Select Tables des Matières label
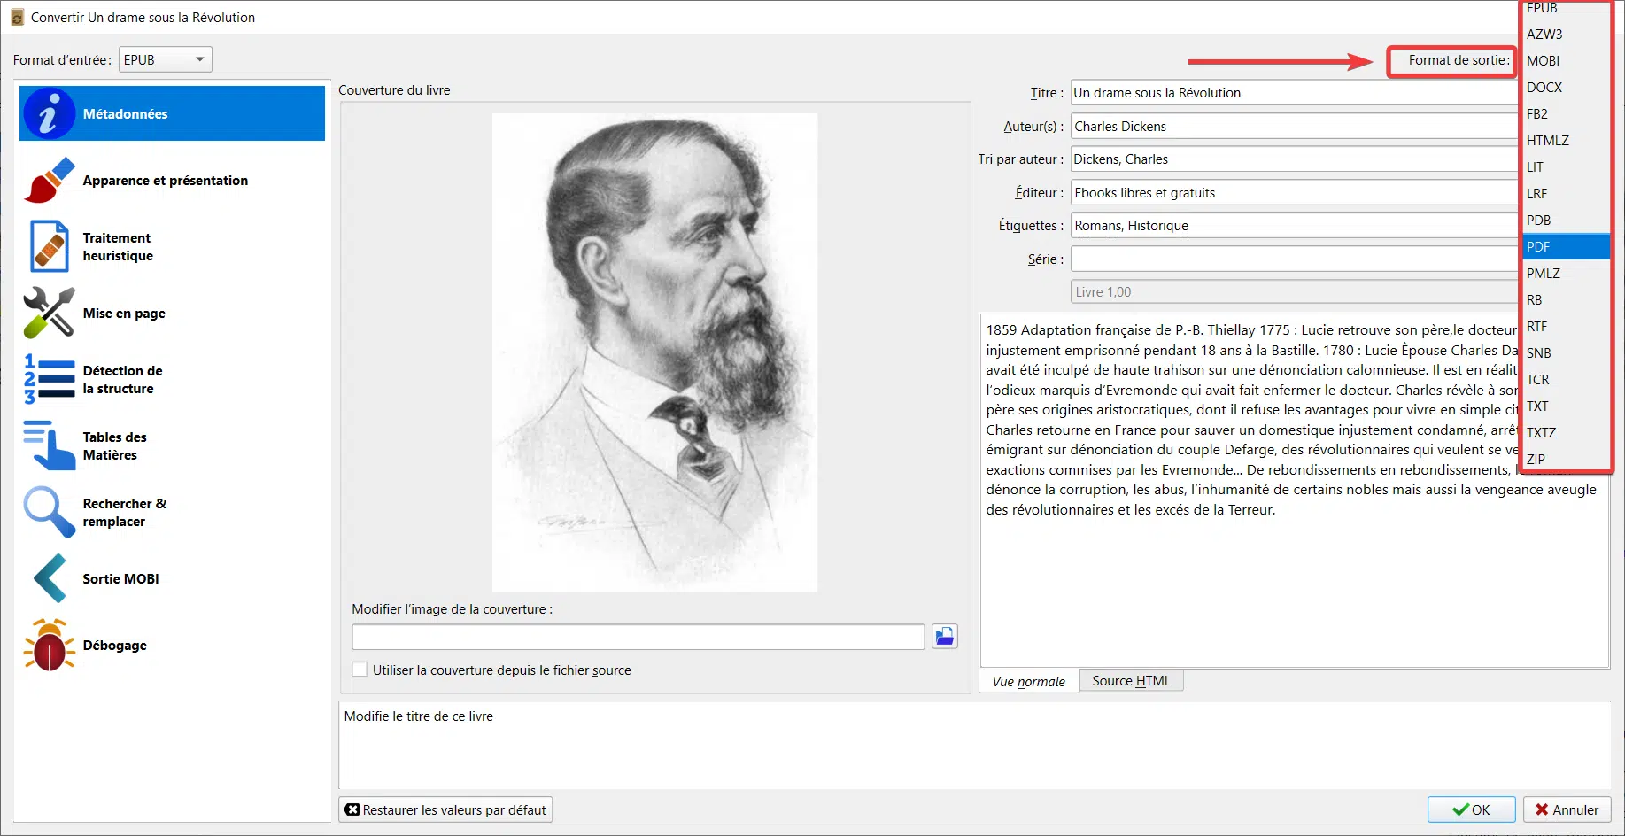The image size is (1625, 836). 115,446
